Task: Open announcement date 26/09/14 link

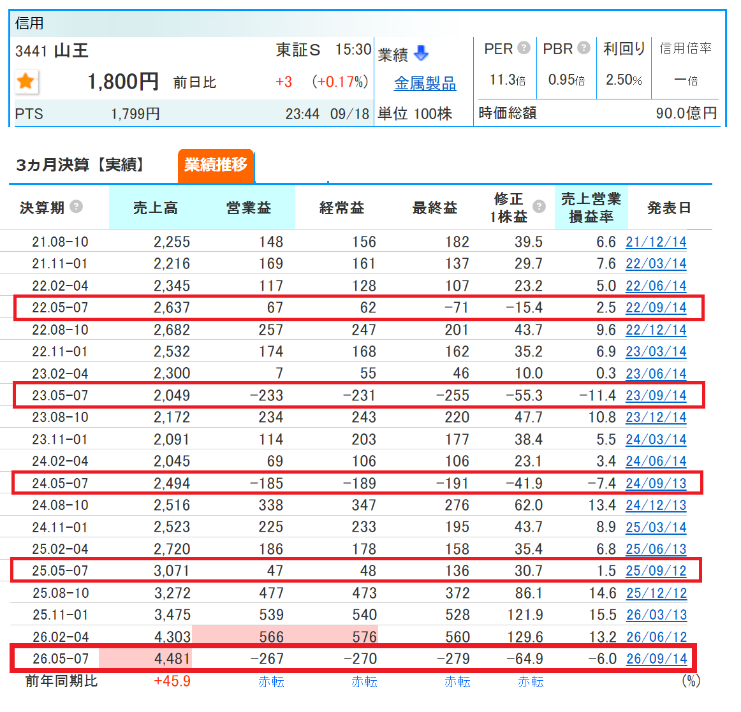Action: pos(656,658)
